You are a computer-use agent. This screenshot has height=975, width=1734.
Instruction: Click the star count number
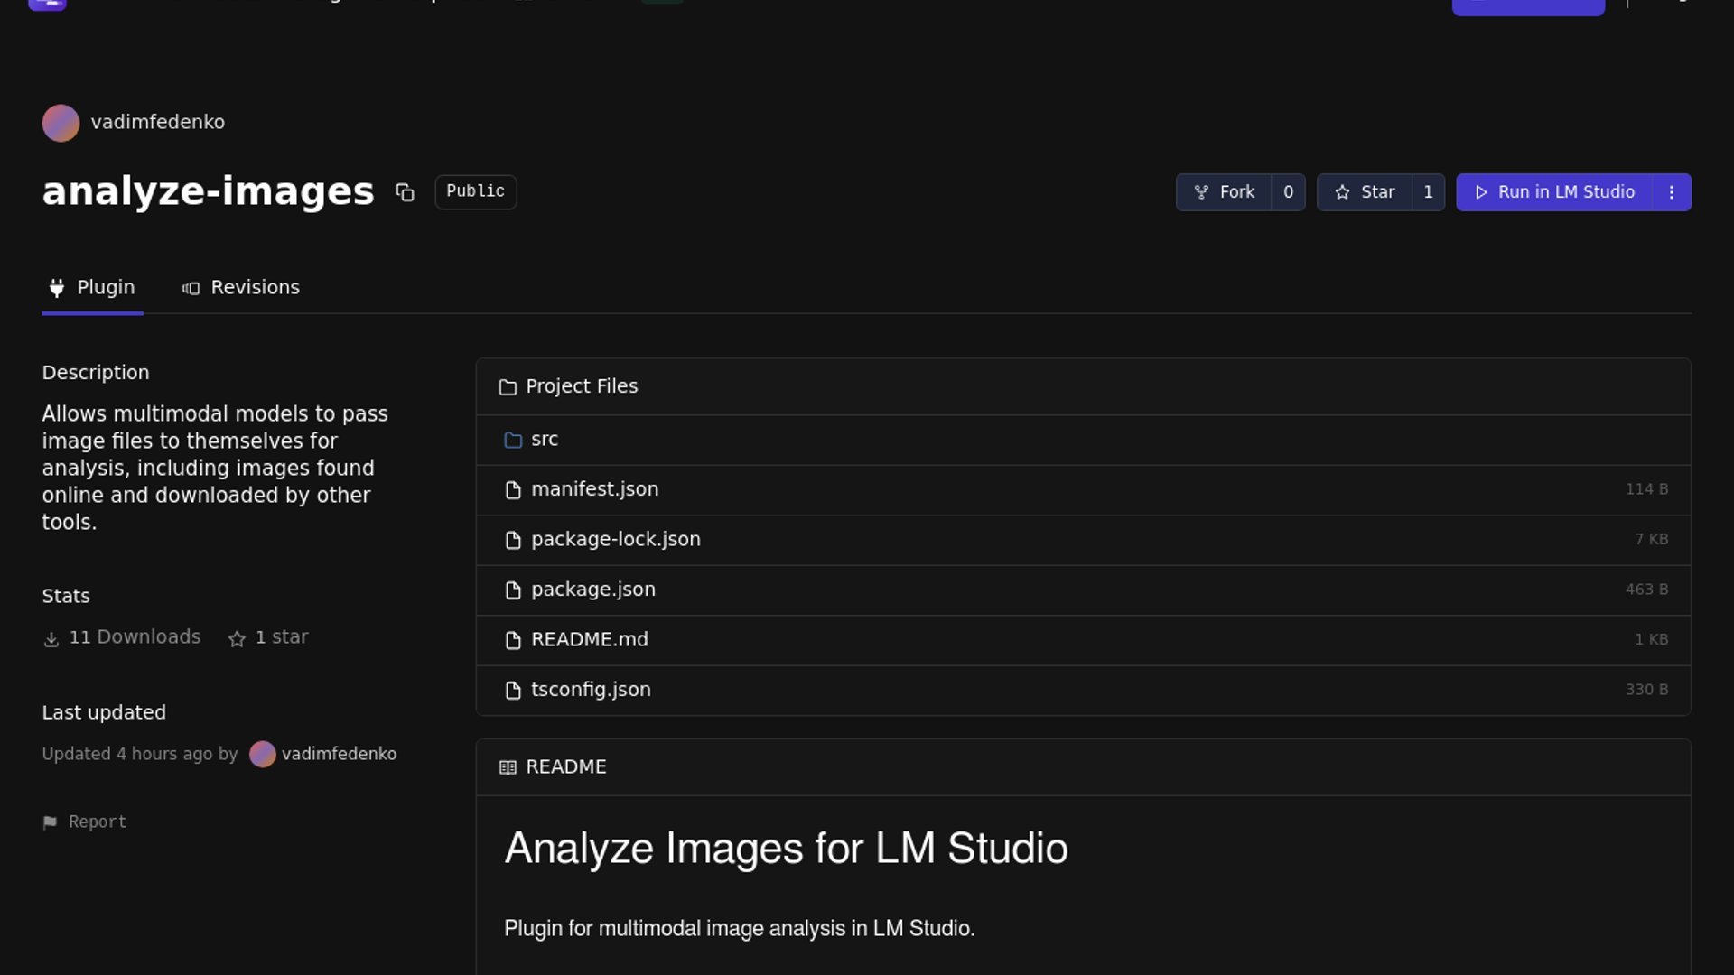pos(1428,192)
